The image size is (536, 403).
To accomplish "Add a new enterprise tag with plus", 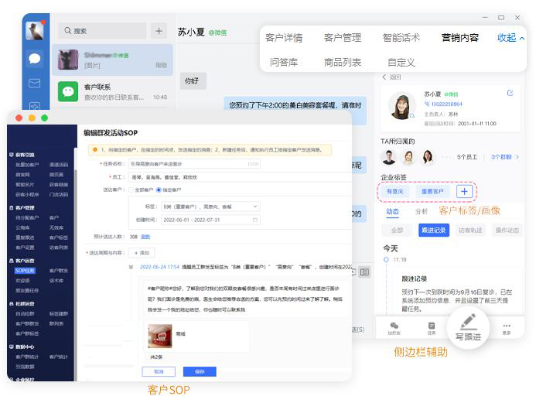I will point(464,191).
